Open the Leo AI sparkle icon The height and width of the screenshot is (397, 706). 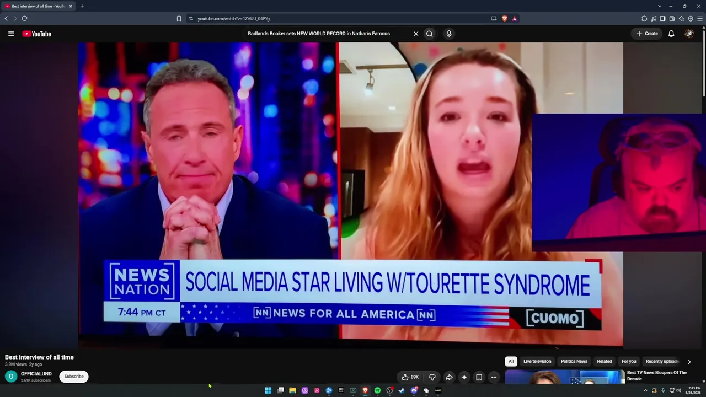pyautogui.click(x=681, y=18)
